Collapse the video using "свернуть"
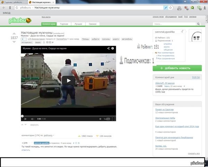The width and height of the screenshot is (208, 167). tap(34, 125)
